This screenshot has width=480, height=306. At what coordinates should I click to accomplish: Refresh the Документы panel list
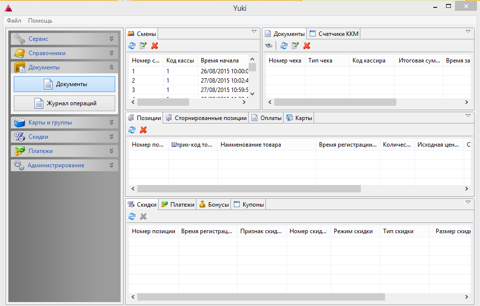tap(284, 46)
